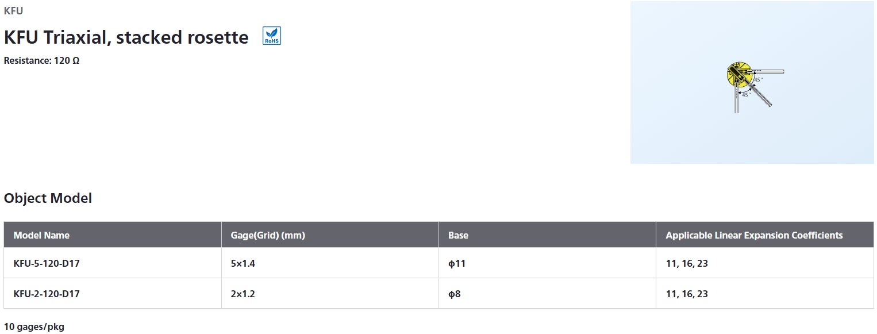This screenshot has height=334, width=877.
Task: Click the Object Model heading
Action: pos(48,198)
